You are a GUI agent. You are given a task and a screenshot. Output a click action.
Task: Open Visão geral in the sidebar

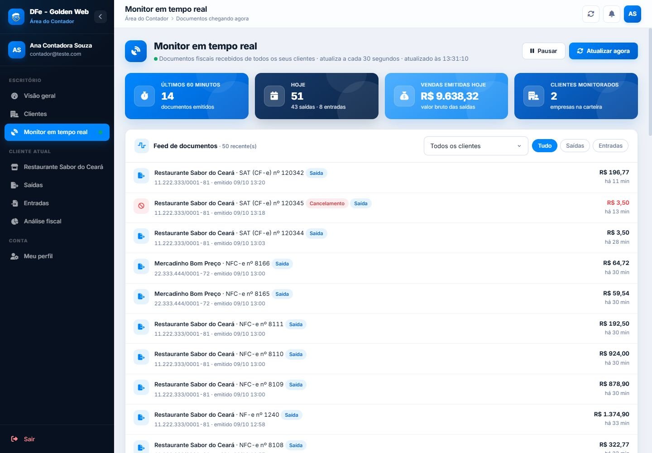point(57,96)
